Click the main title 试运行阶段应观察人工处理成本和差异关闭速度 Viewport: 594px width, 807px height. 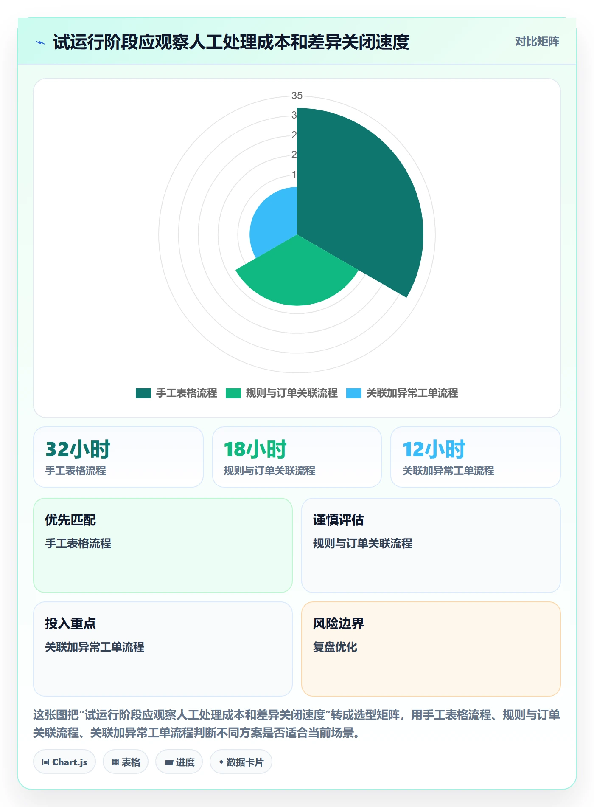click(x=231, y=42)
